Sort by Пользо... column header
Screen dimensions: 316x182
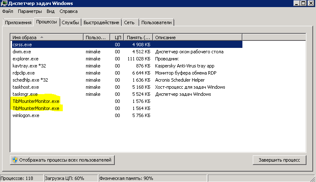point(96,37)
